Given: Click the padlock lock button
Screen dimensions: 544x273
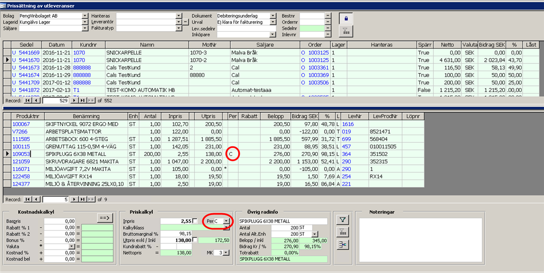Looking at the screenshot, I should point(344,18).
